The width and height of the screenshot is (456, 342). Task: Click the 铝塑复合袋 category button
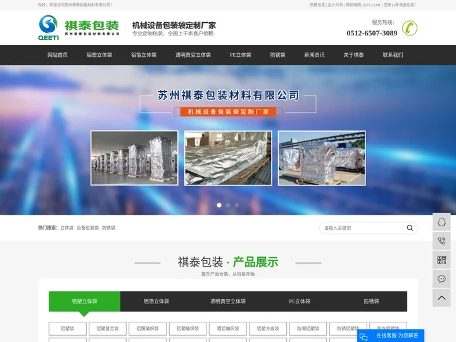coord(108,328)
